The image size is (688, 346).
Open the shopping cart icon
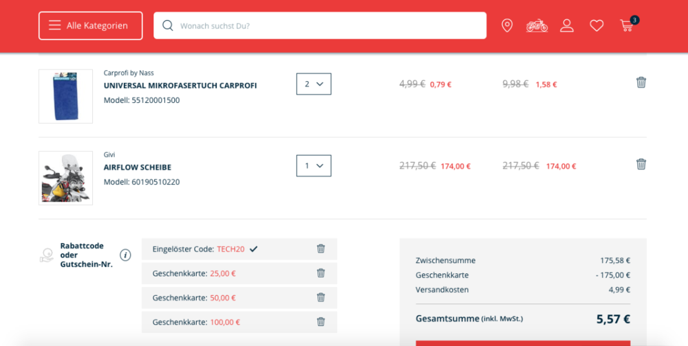pyautogui.click(x=627, y=25)
